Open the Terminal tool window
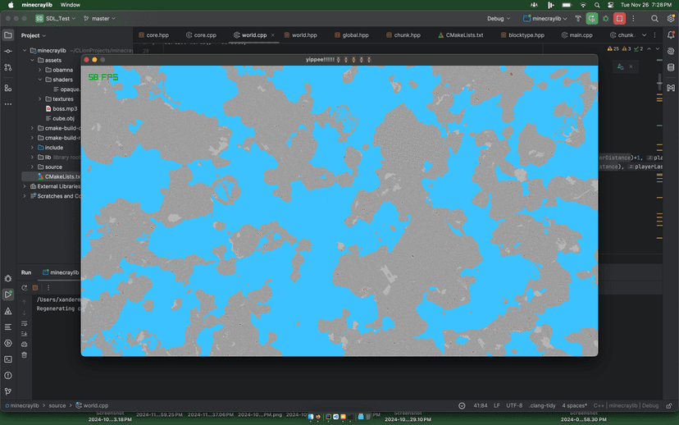The width and height of the screenshot is (679, 425). [x=8, y=359]
